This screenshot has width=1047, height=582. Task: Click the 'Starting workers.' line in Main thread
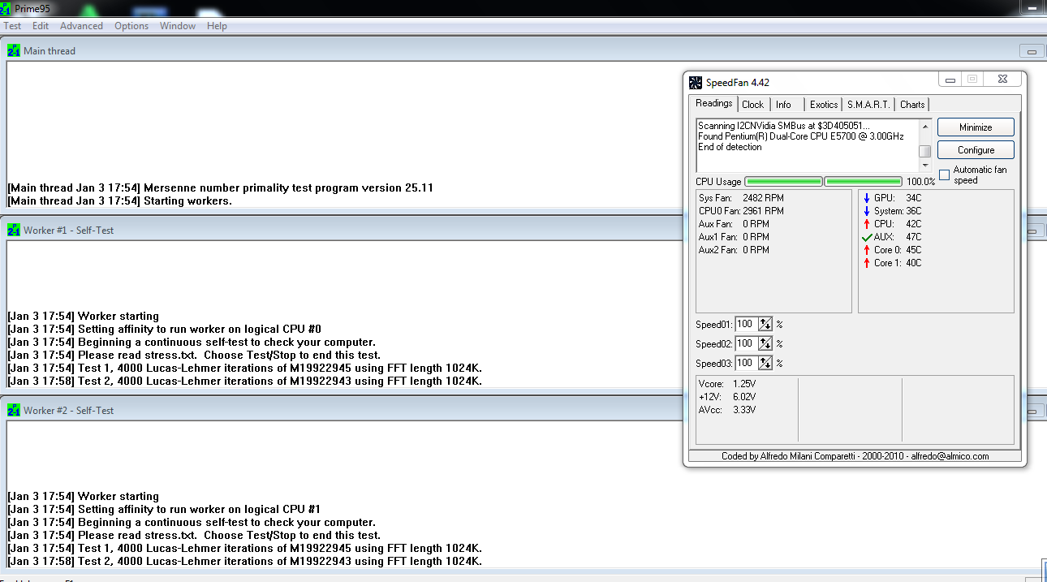120,200
